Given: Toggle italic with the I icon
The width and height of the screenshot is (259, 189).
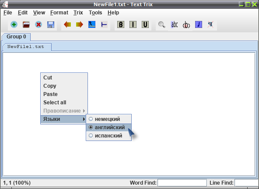Looking at the screenshot, I should coord(133,25).
